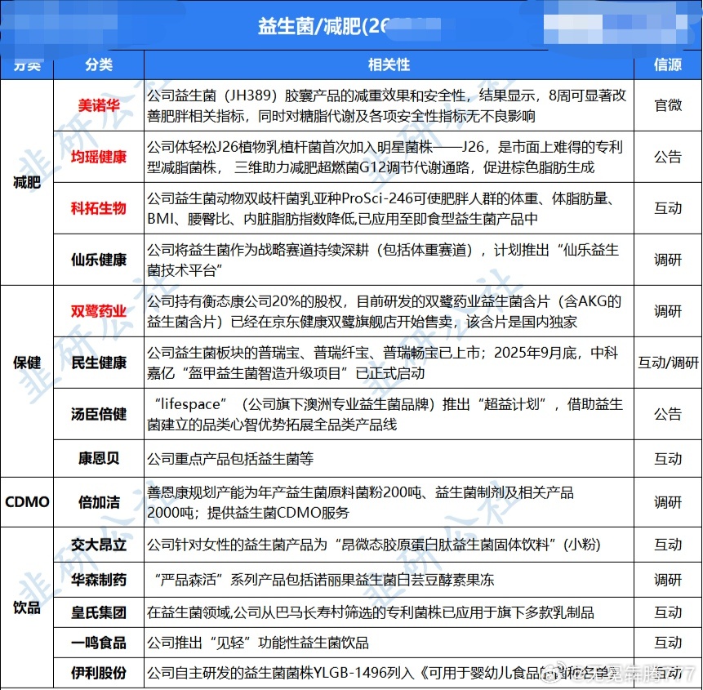Screen dimensions: 703x690
Task: Select the YLGB-1496 strain description
Action: point(389,673)
